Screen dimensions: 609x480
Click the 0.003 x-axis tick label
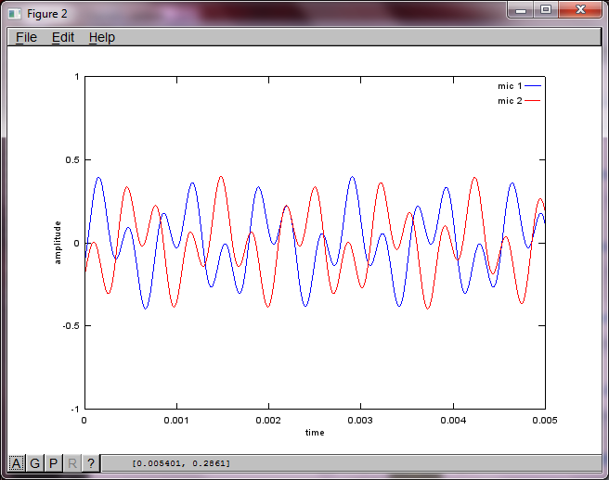360,421
